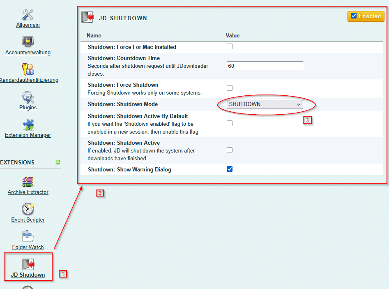This screenshot has height=289, width=389.
Task: Click the Countdown Time input field
Action: point(265,66)
